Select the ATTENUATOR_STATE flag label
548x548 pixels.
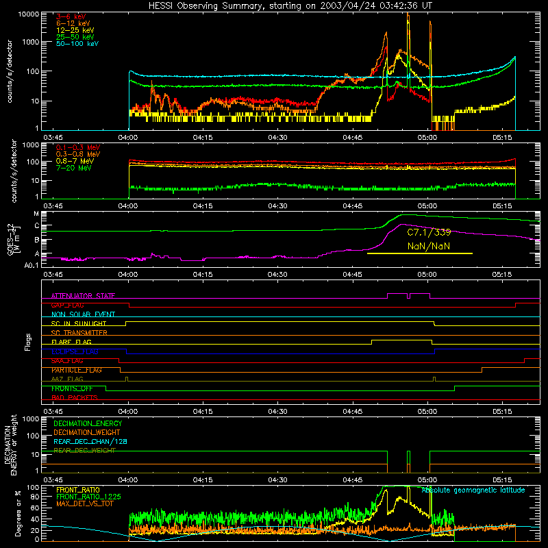(x=83, y=296)
